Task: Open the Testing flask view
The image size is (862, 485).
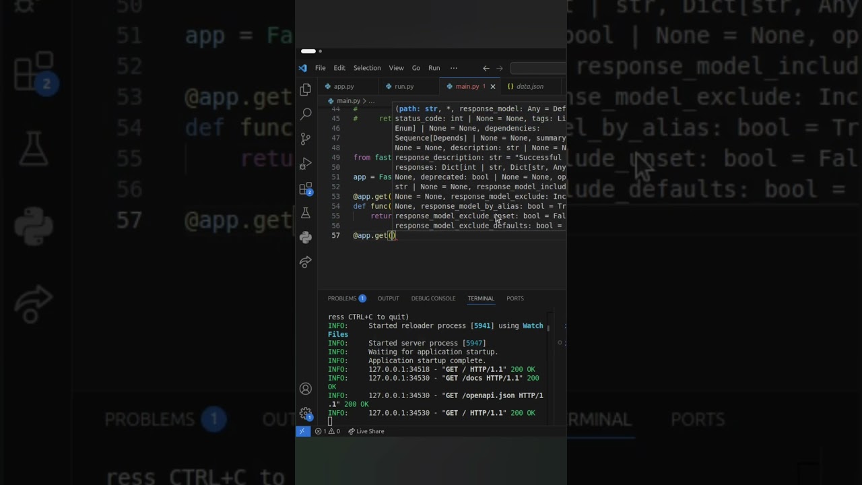Action: tap(306, 213)
